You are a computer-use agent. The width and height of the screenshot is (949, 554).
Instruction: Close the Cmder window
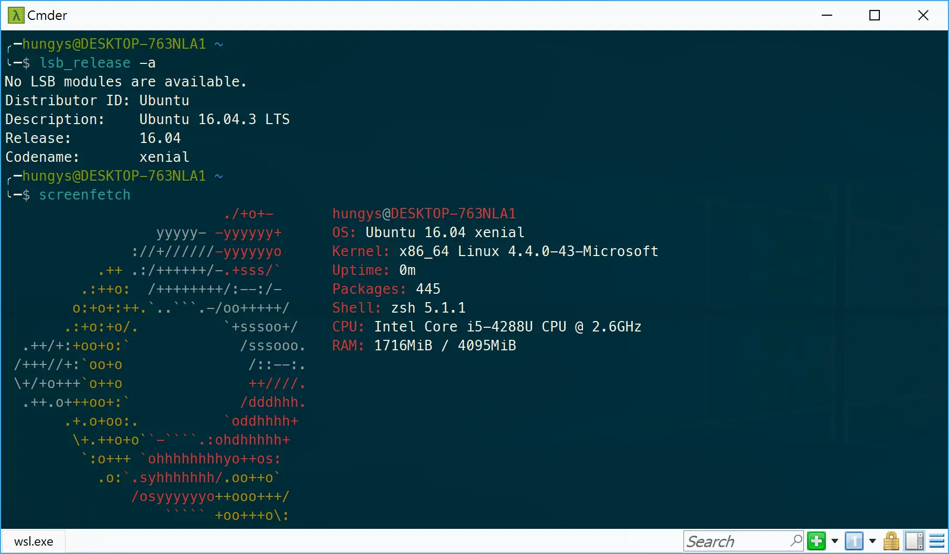click(x=923, y=15)
